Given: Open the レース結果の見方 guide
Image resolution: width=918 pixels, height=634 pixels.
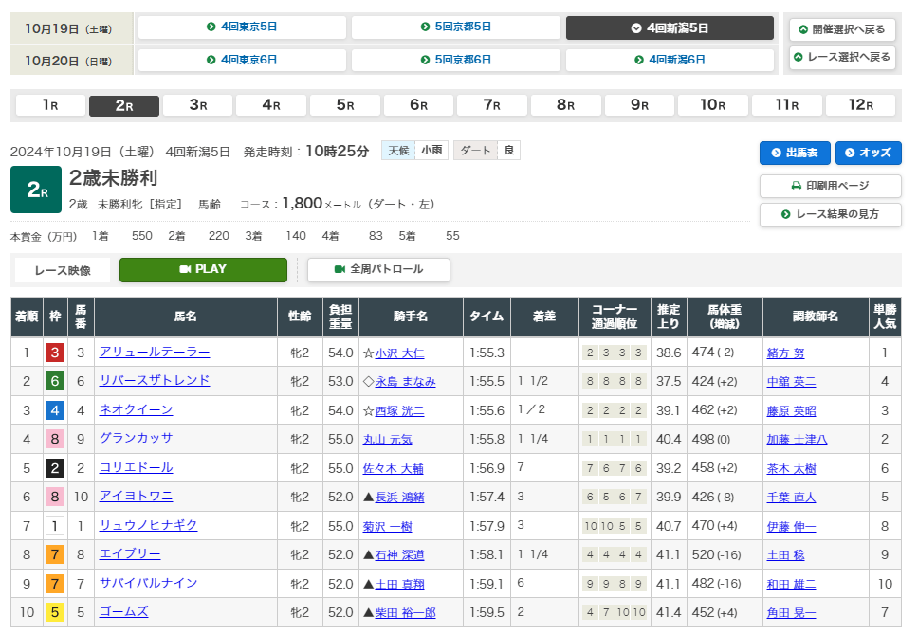Looking at the screenshot, I should pyautogui.click(x=830, y=215).
